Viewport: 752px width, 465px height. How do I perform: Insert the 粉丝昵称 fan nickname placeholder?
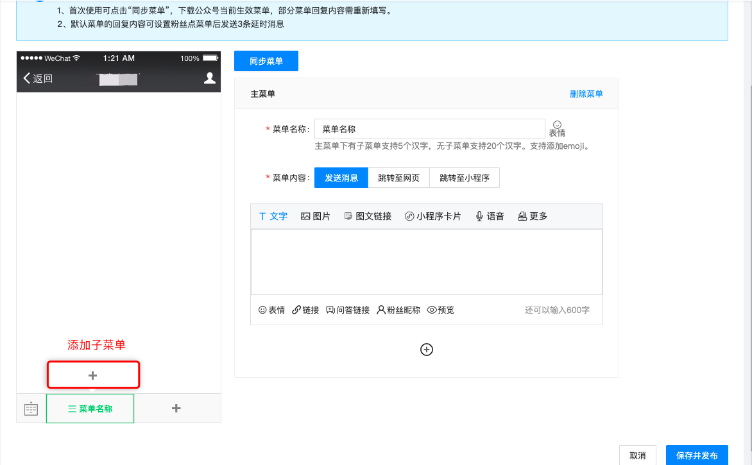pyautogui.click(x=398, y=309)
